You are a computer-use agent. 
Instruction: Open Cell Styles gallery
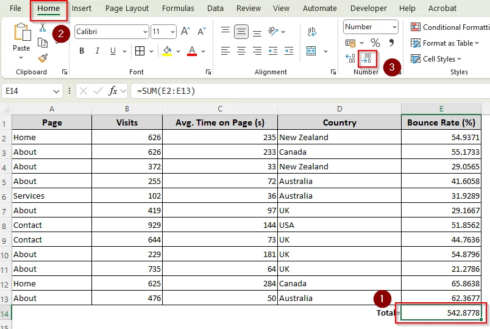click(x=436, y=58)
